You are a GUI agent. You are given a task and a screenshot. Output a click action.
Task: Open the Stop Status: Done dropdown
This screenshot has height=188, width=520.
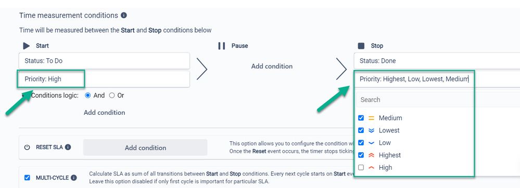pos(437,61)
